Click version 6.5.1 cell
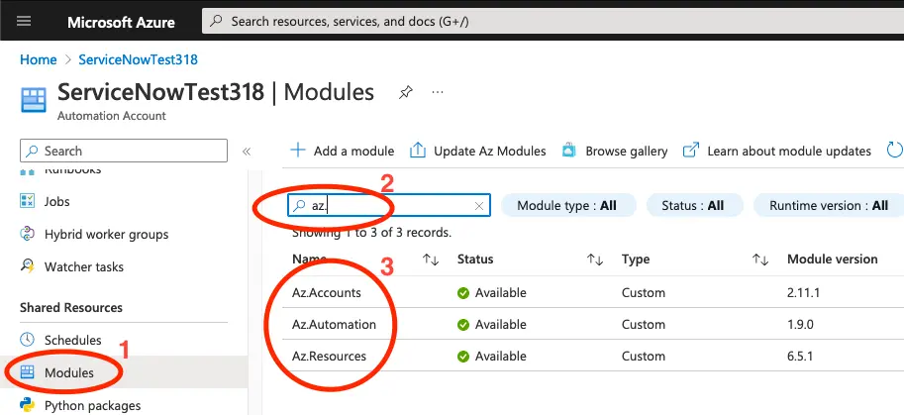Screen dimensions: 904x415 800,357
